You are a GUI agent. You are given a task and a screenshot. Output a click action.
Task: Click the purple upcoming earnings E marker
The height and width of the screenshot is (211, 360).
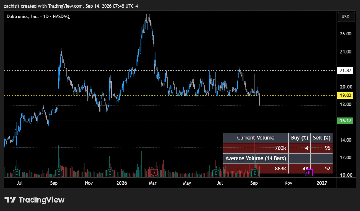point(309,172)
